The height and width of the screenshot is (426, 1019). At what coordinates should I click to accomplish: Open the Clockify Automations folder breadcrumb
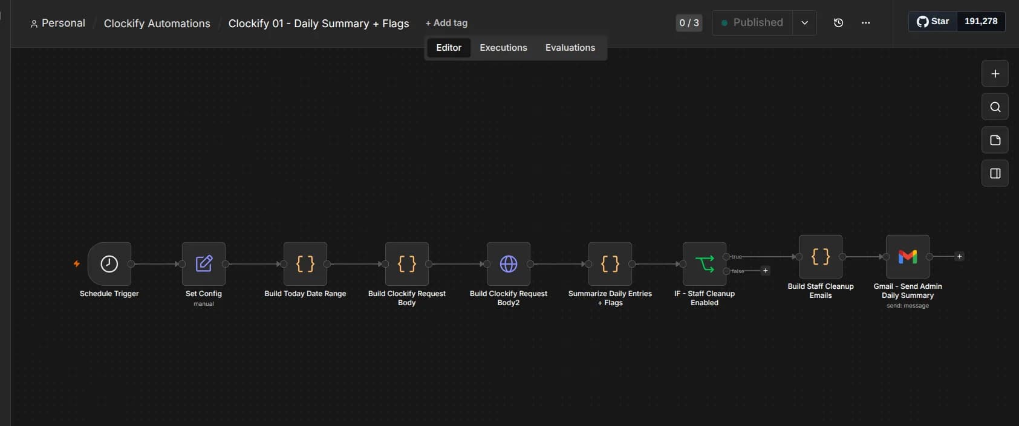[157, 24]
